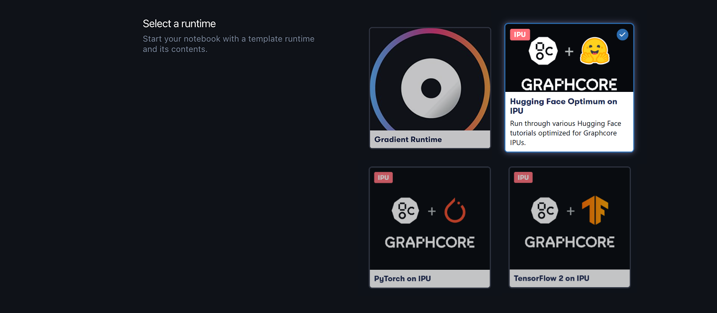Click Graphcore hexagon logo on TensorFlow card
The image size is (717, 313).
click(x=545, y=211)
